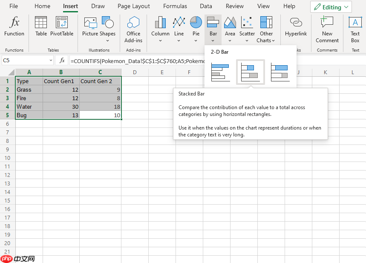The width and height of the screenshot is (366, 263).
Task: Open the File tab
Action: [x=14, y=6]
